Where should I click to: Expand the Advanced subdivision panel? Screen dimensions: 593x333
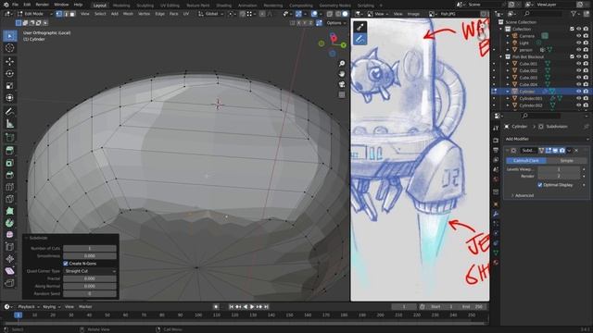tap(524, 195)
